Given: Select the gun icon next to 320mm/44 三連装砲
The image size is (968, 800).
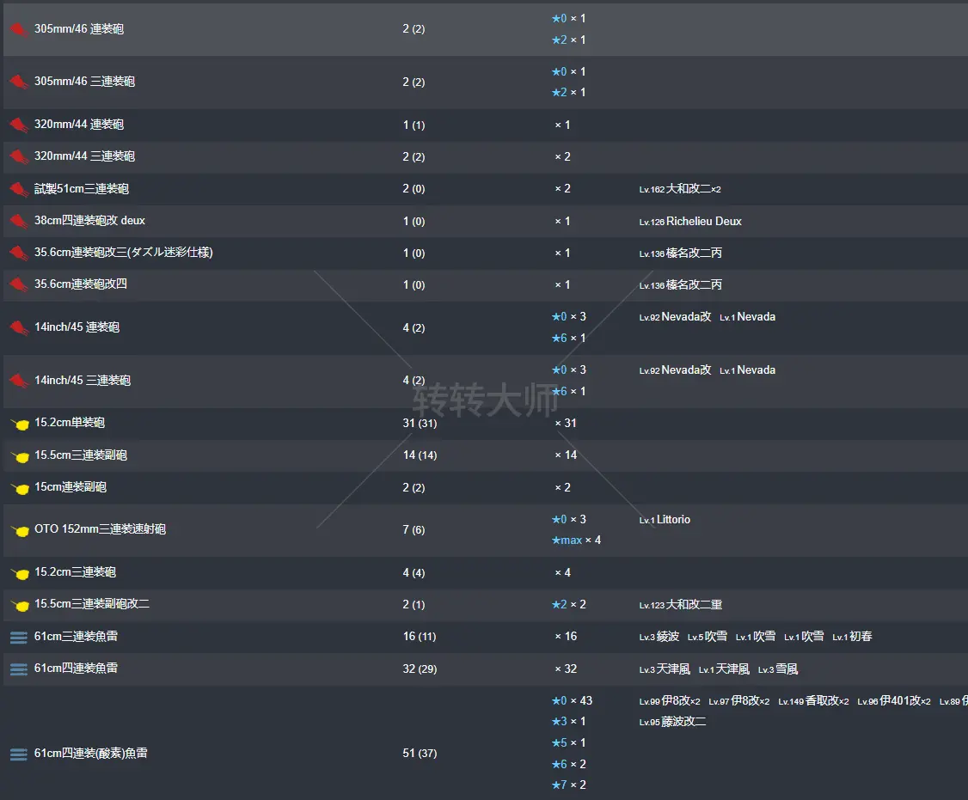Looking at the screenshot, I should point(19,157).
